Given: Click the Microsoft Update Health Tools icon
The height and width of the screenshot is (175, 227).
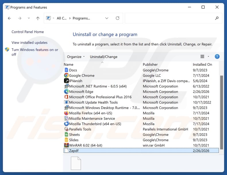Looking at the screenshot, I should click(x=66, y=102).
